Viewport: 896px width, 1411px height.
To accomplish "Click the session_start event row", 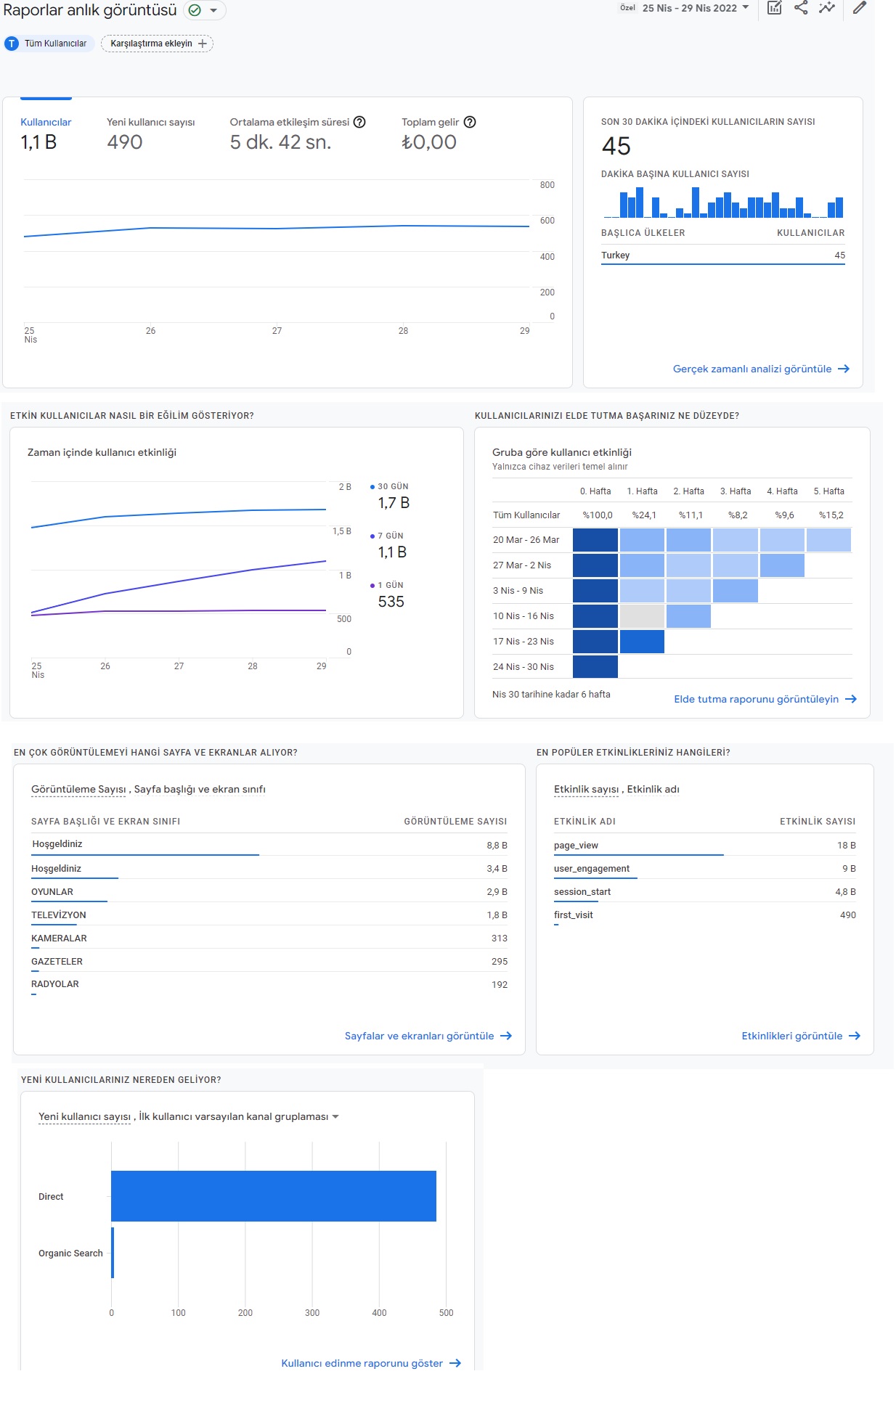I will 705,892.
